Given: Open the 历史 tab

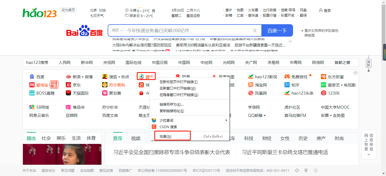Looking at the screenshot, I should click(303, 139).
